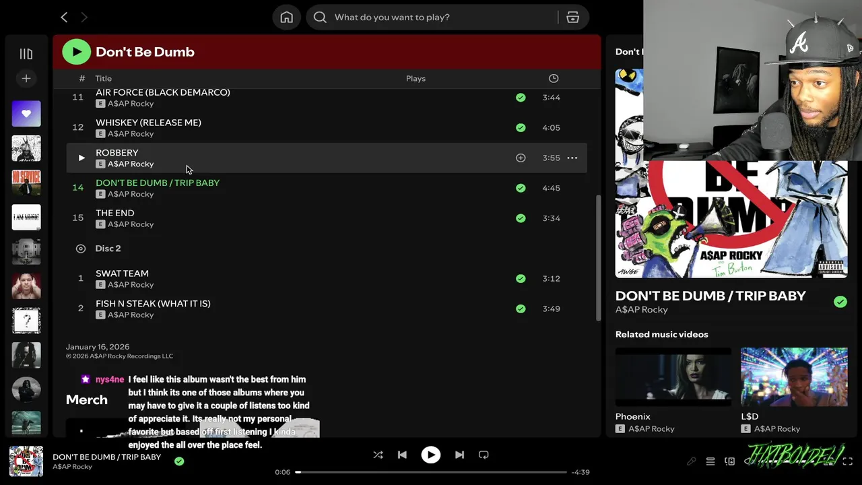Open A$AP Rocky artist link under THE END
The width and height of the screenshot is (862, 485).
tap(131, 224)
